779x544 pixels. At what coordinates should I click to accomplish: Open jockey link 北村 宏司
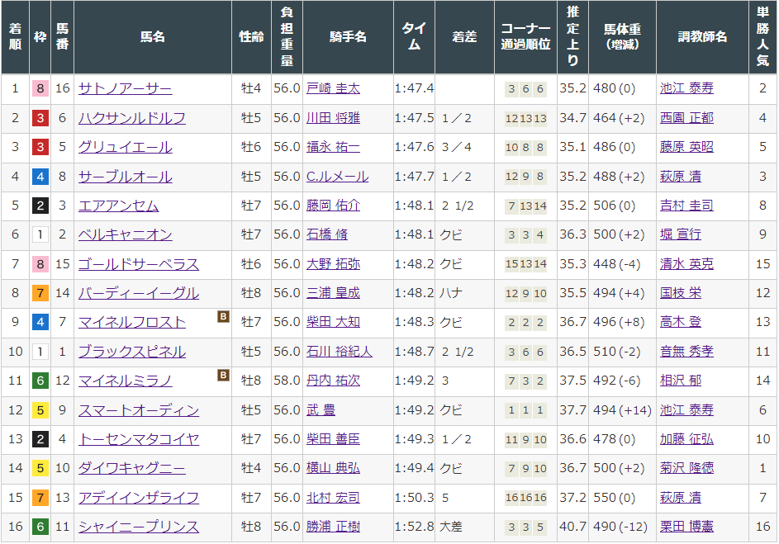333,497
